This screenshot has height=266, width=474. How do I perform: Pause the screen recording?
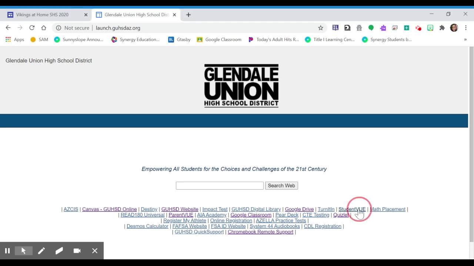(7, 251)
